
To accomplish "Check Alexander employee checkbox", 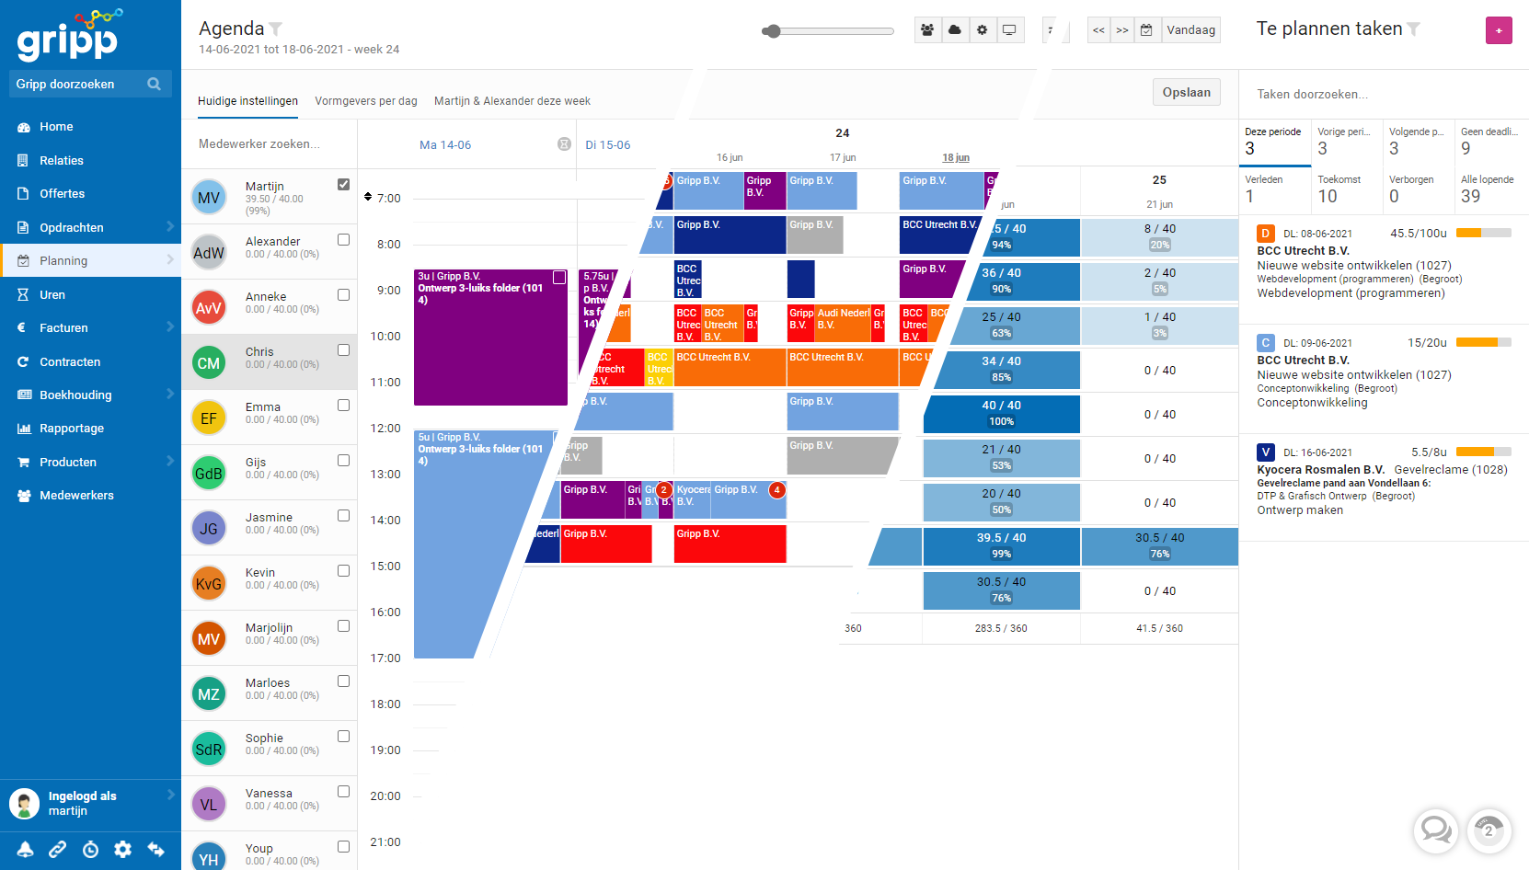I will (343, 239).
